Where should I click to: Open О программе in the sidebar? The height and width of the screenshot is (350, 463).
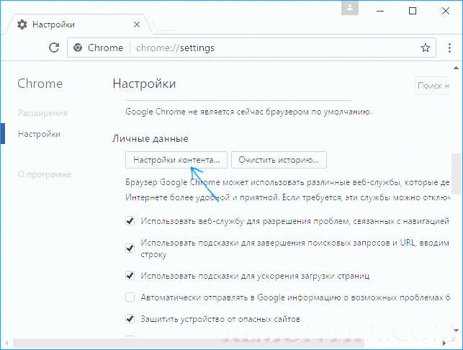[45, 174]
